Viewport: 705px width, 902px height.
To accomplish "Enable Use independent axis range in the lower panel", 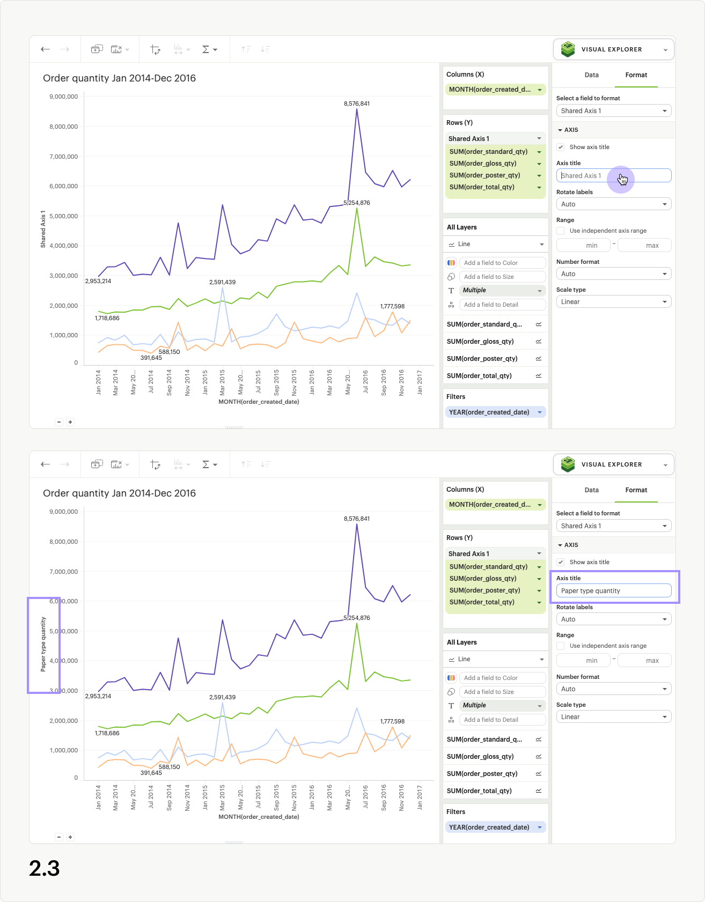I will point(561,646).
